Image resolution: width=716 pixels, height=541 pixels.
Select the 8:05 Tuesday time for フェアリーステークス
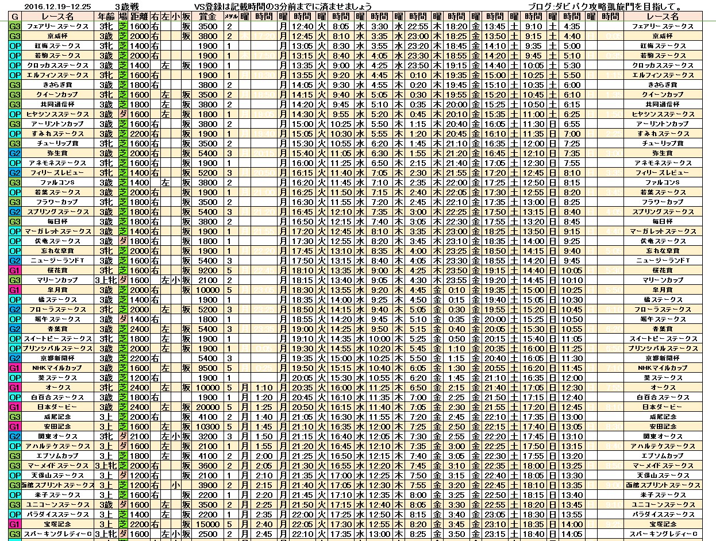pos(340,26)
